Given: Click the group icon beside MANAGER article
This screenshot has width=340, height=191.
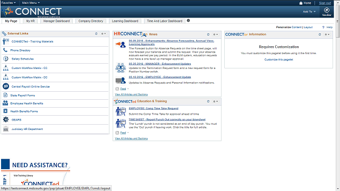Looking at the screenshot, I should coord(121,68).
